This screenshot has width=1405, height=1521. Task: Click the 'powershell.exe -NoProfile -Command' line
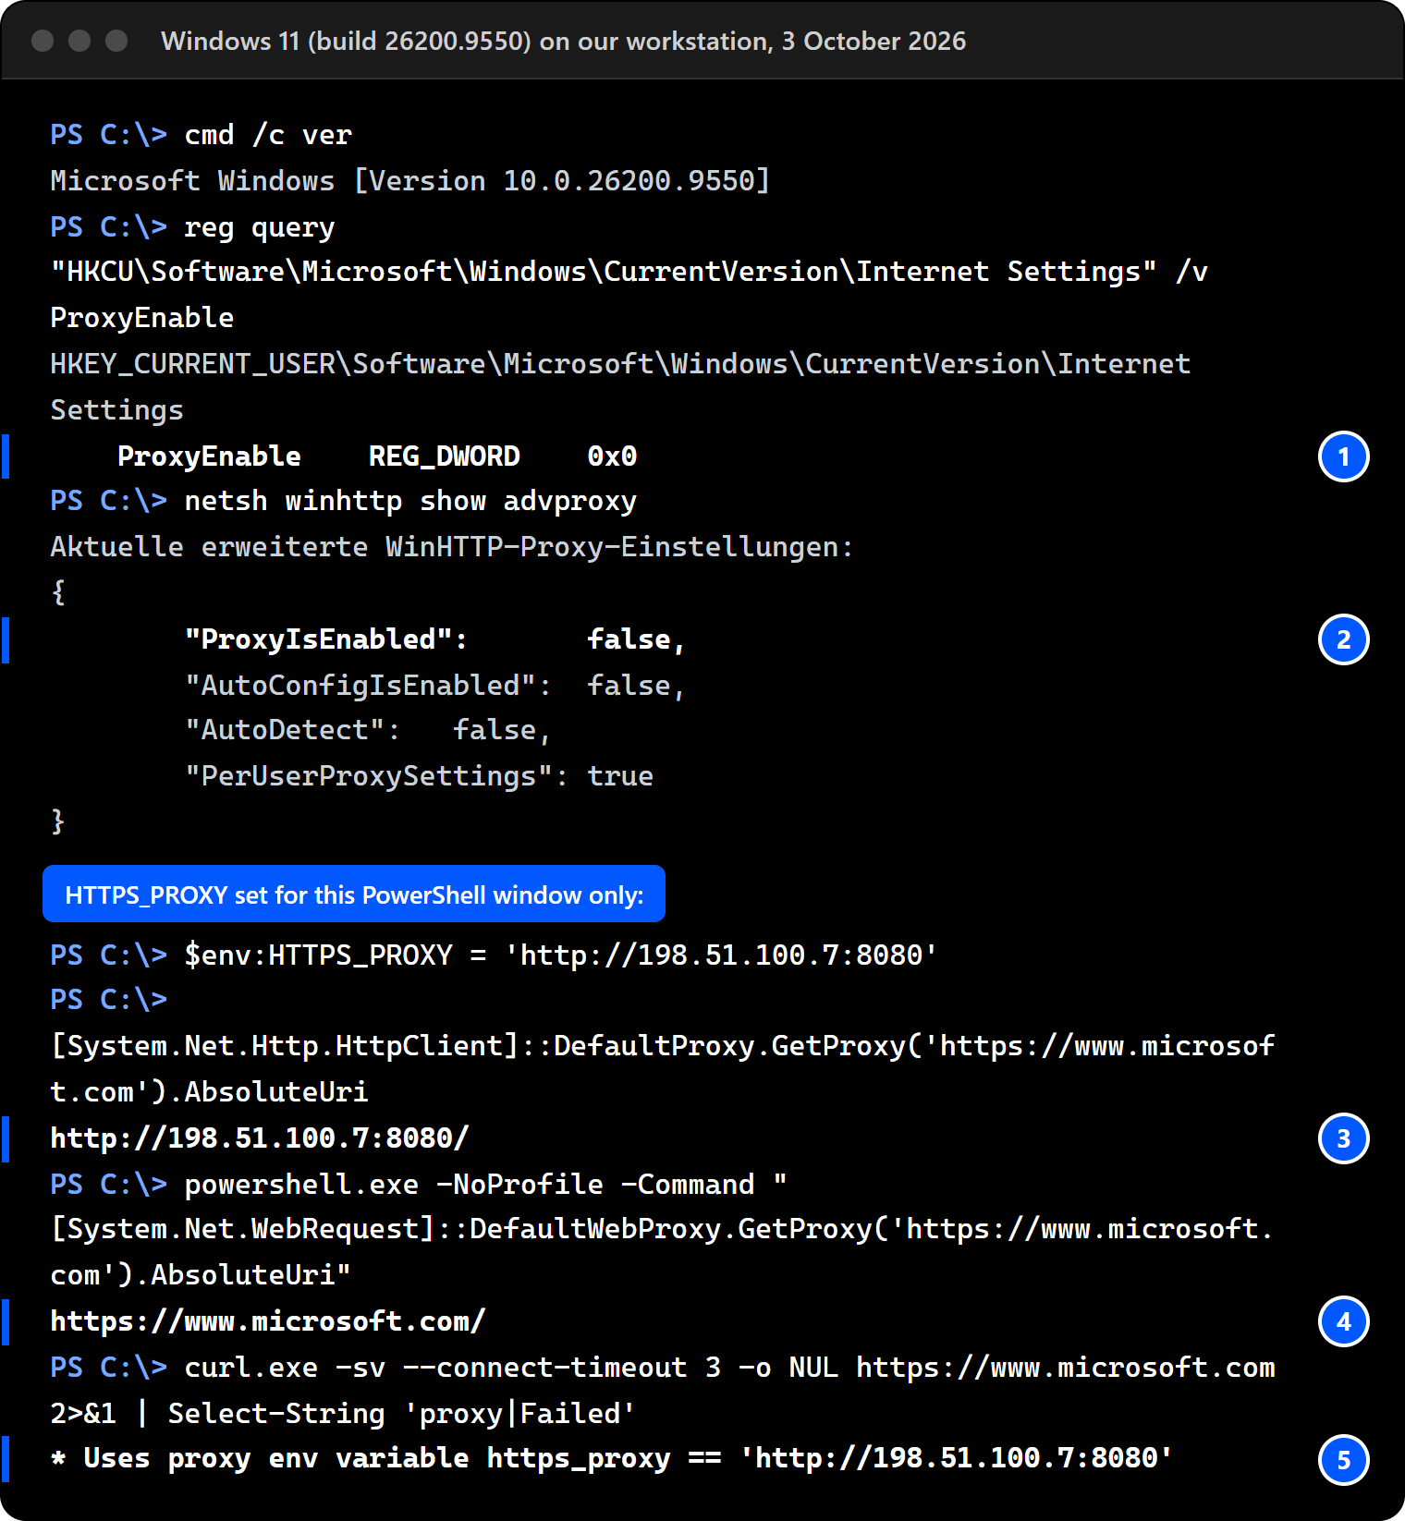(486, 1185)
